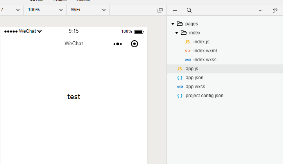Image resolution: width=283 pixels, height=164 pixels.
Task: Click the battery icon in simulator status bar
Action: click(x=139, y=32)
